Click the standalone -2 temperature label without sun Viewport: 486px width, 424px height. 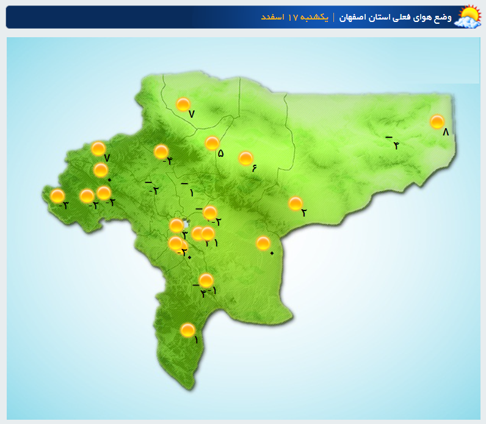tap(152, 188)
